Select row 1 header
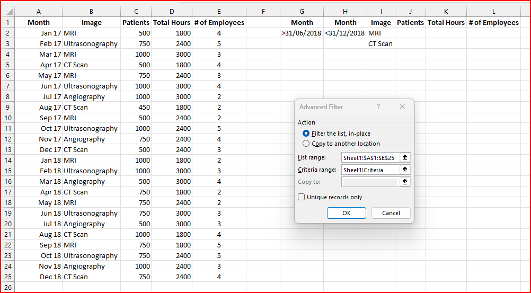 (8, 23)
